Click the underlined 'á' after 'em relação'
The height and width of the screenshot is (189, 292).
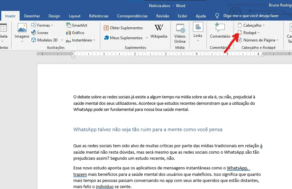(x=261, y=146)
